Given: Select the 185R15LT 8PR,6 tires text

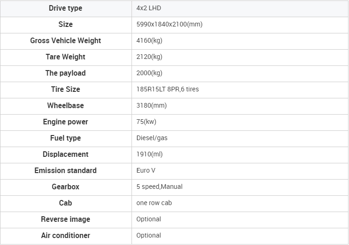Looking at the screenshot, I should (x=168, y=89).
